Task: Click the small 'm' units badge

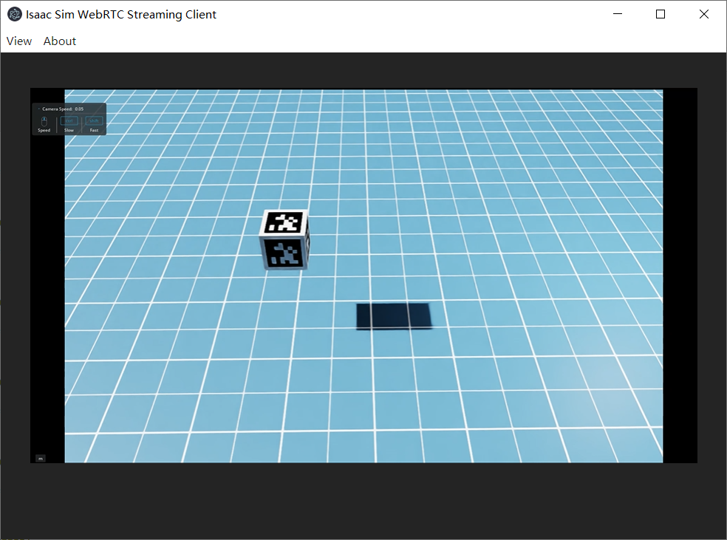Action: [x=41, y=459]
